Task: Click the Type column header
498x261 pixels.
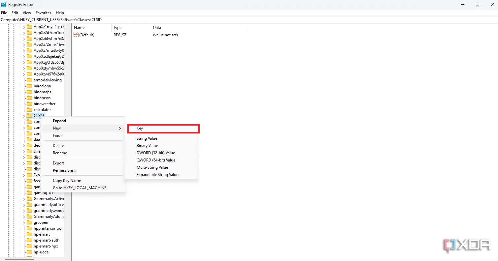Action: tap(131, 28)
